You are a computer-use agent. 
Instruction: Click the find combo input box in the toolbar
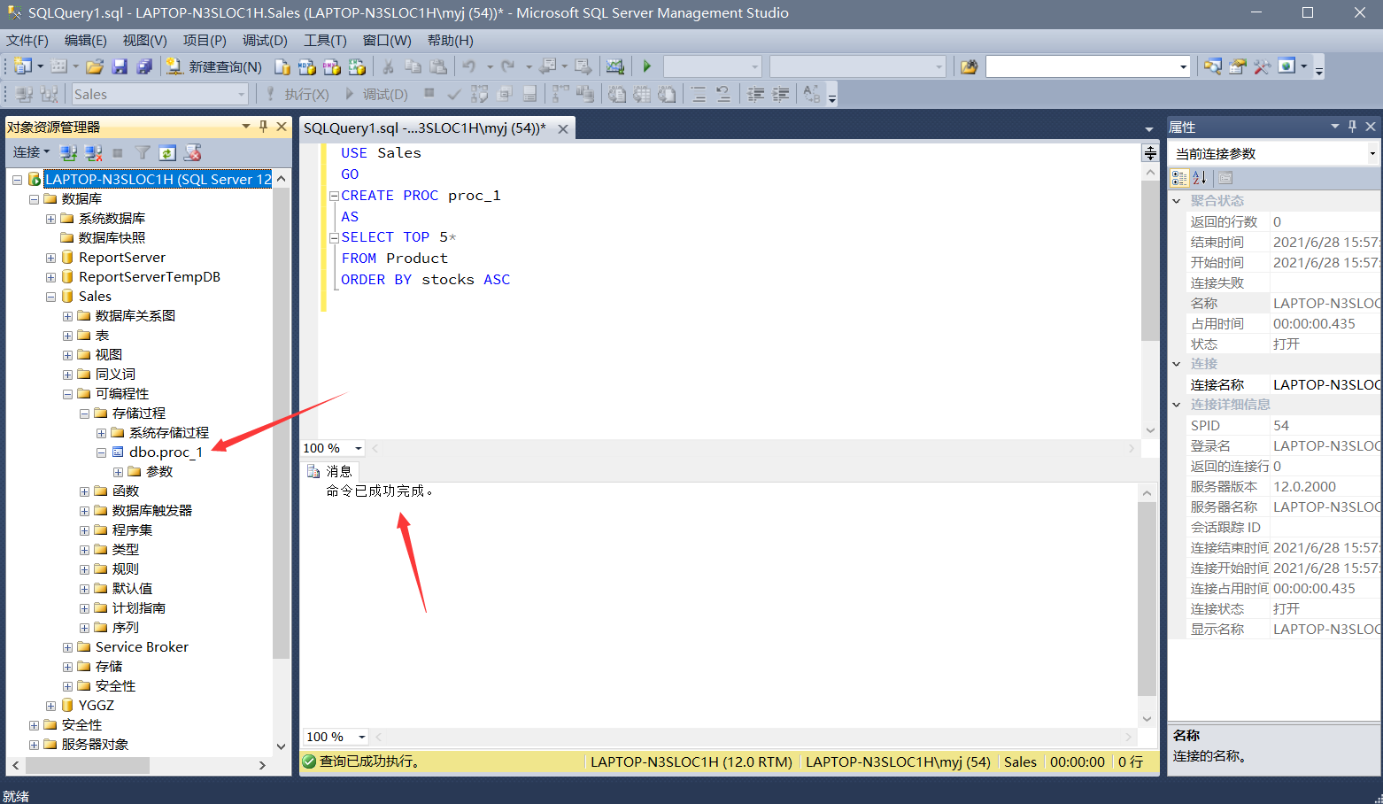1081,66
